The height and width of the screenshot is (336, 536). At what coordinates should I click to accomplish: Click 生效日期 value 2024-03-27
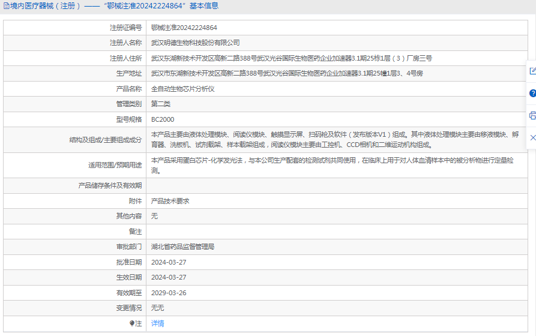tap(169, 277)
